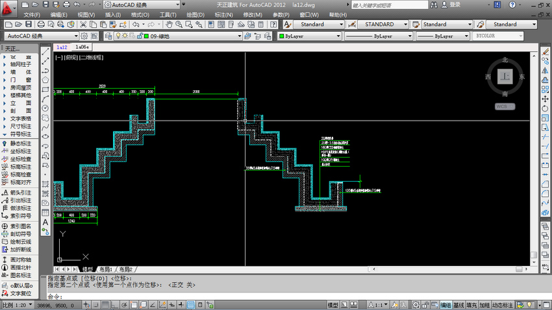Image resolution: width=552 pixels, height=310 pixels.
Task: Open Layer Properties Manager icon
Action: [x=108, y=36]
